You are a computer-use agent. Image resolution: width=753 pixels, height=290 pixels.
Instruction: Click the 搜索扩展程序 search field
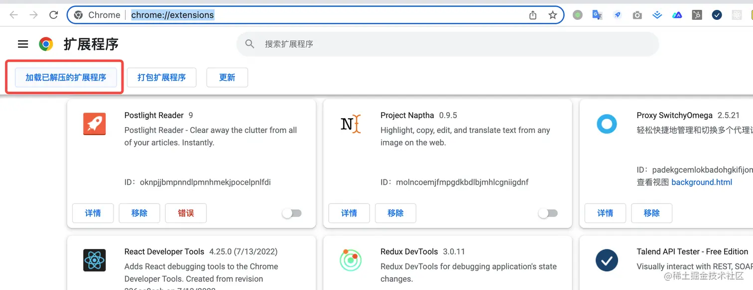click(448, 44)
